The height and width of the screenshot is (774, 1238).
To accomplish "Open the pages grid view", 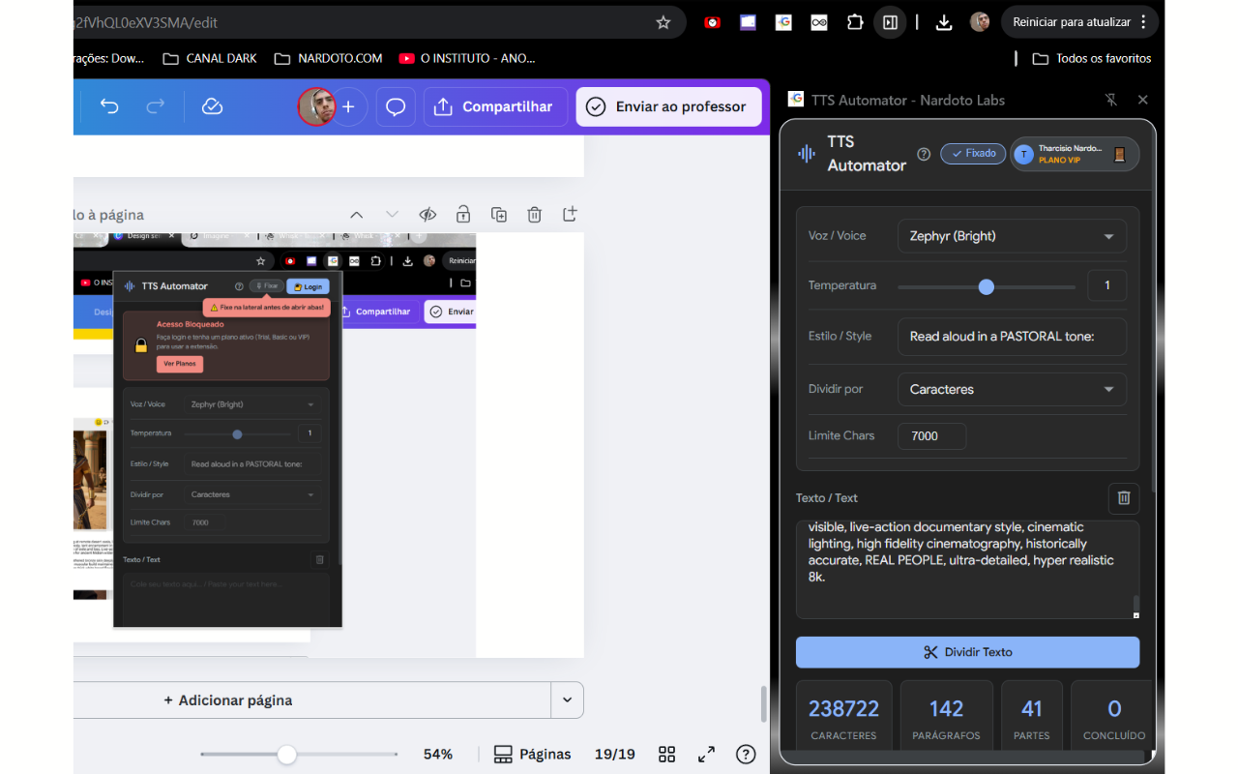I will 666,754.
